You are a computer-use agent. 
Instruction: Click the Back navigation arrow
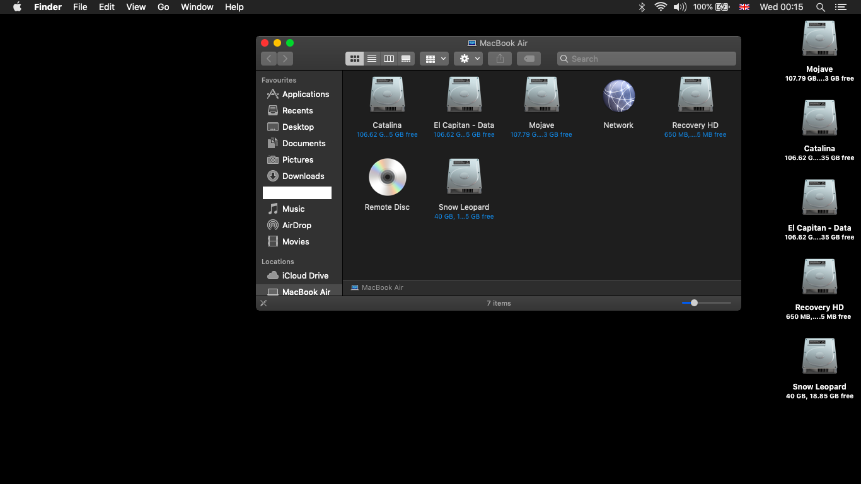click(269, 59)
